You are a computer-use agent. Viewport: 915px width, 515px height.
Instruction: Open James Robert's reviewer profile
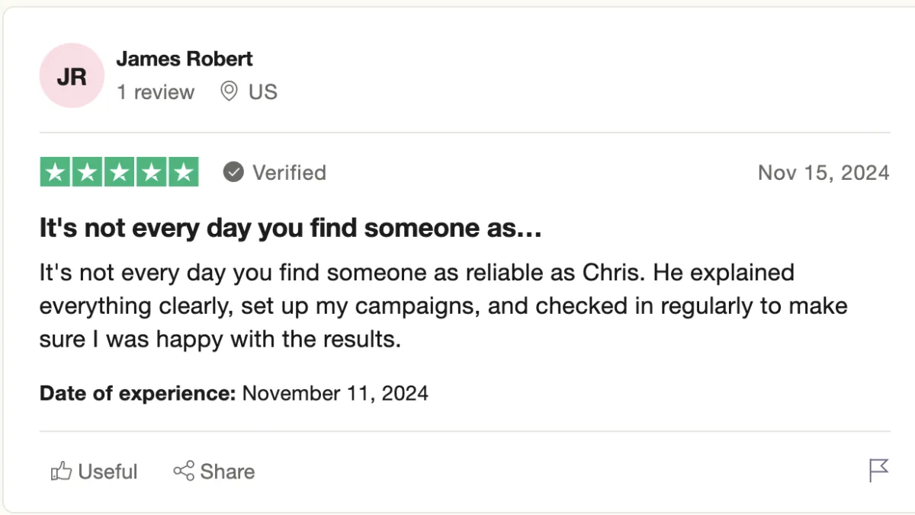184,59
